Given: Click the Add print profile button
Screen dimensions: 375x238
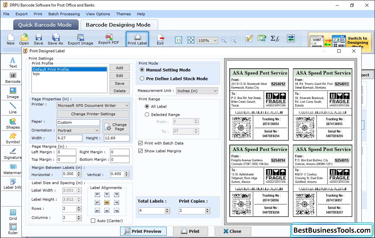Looking at the screenshot, I should [x=119, y=68].
